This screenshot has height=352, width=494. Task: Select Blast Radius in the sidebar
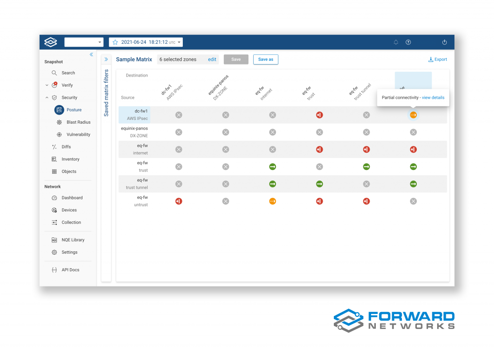[78, 122]
